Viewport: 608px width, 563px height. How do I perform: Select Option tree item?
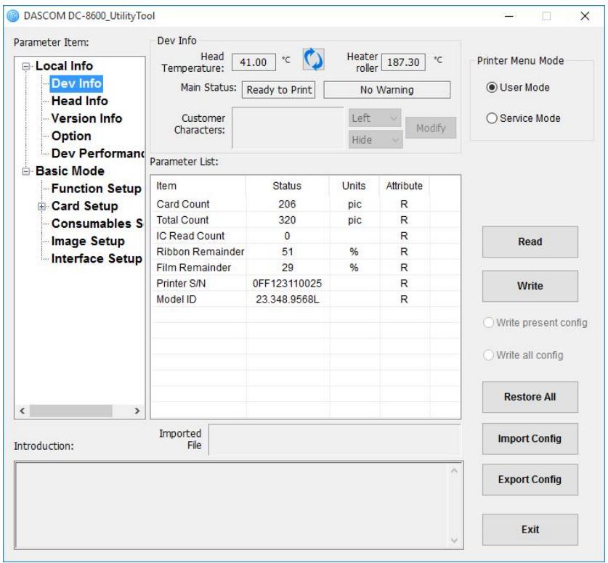click(71, 136)
